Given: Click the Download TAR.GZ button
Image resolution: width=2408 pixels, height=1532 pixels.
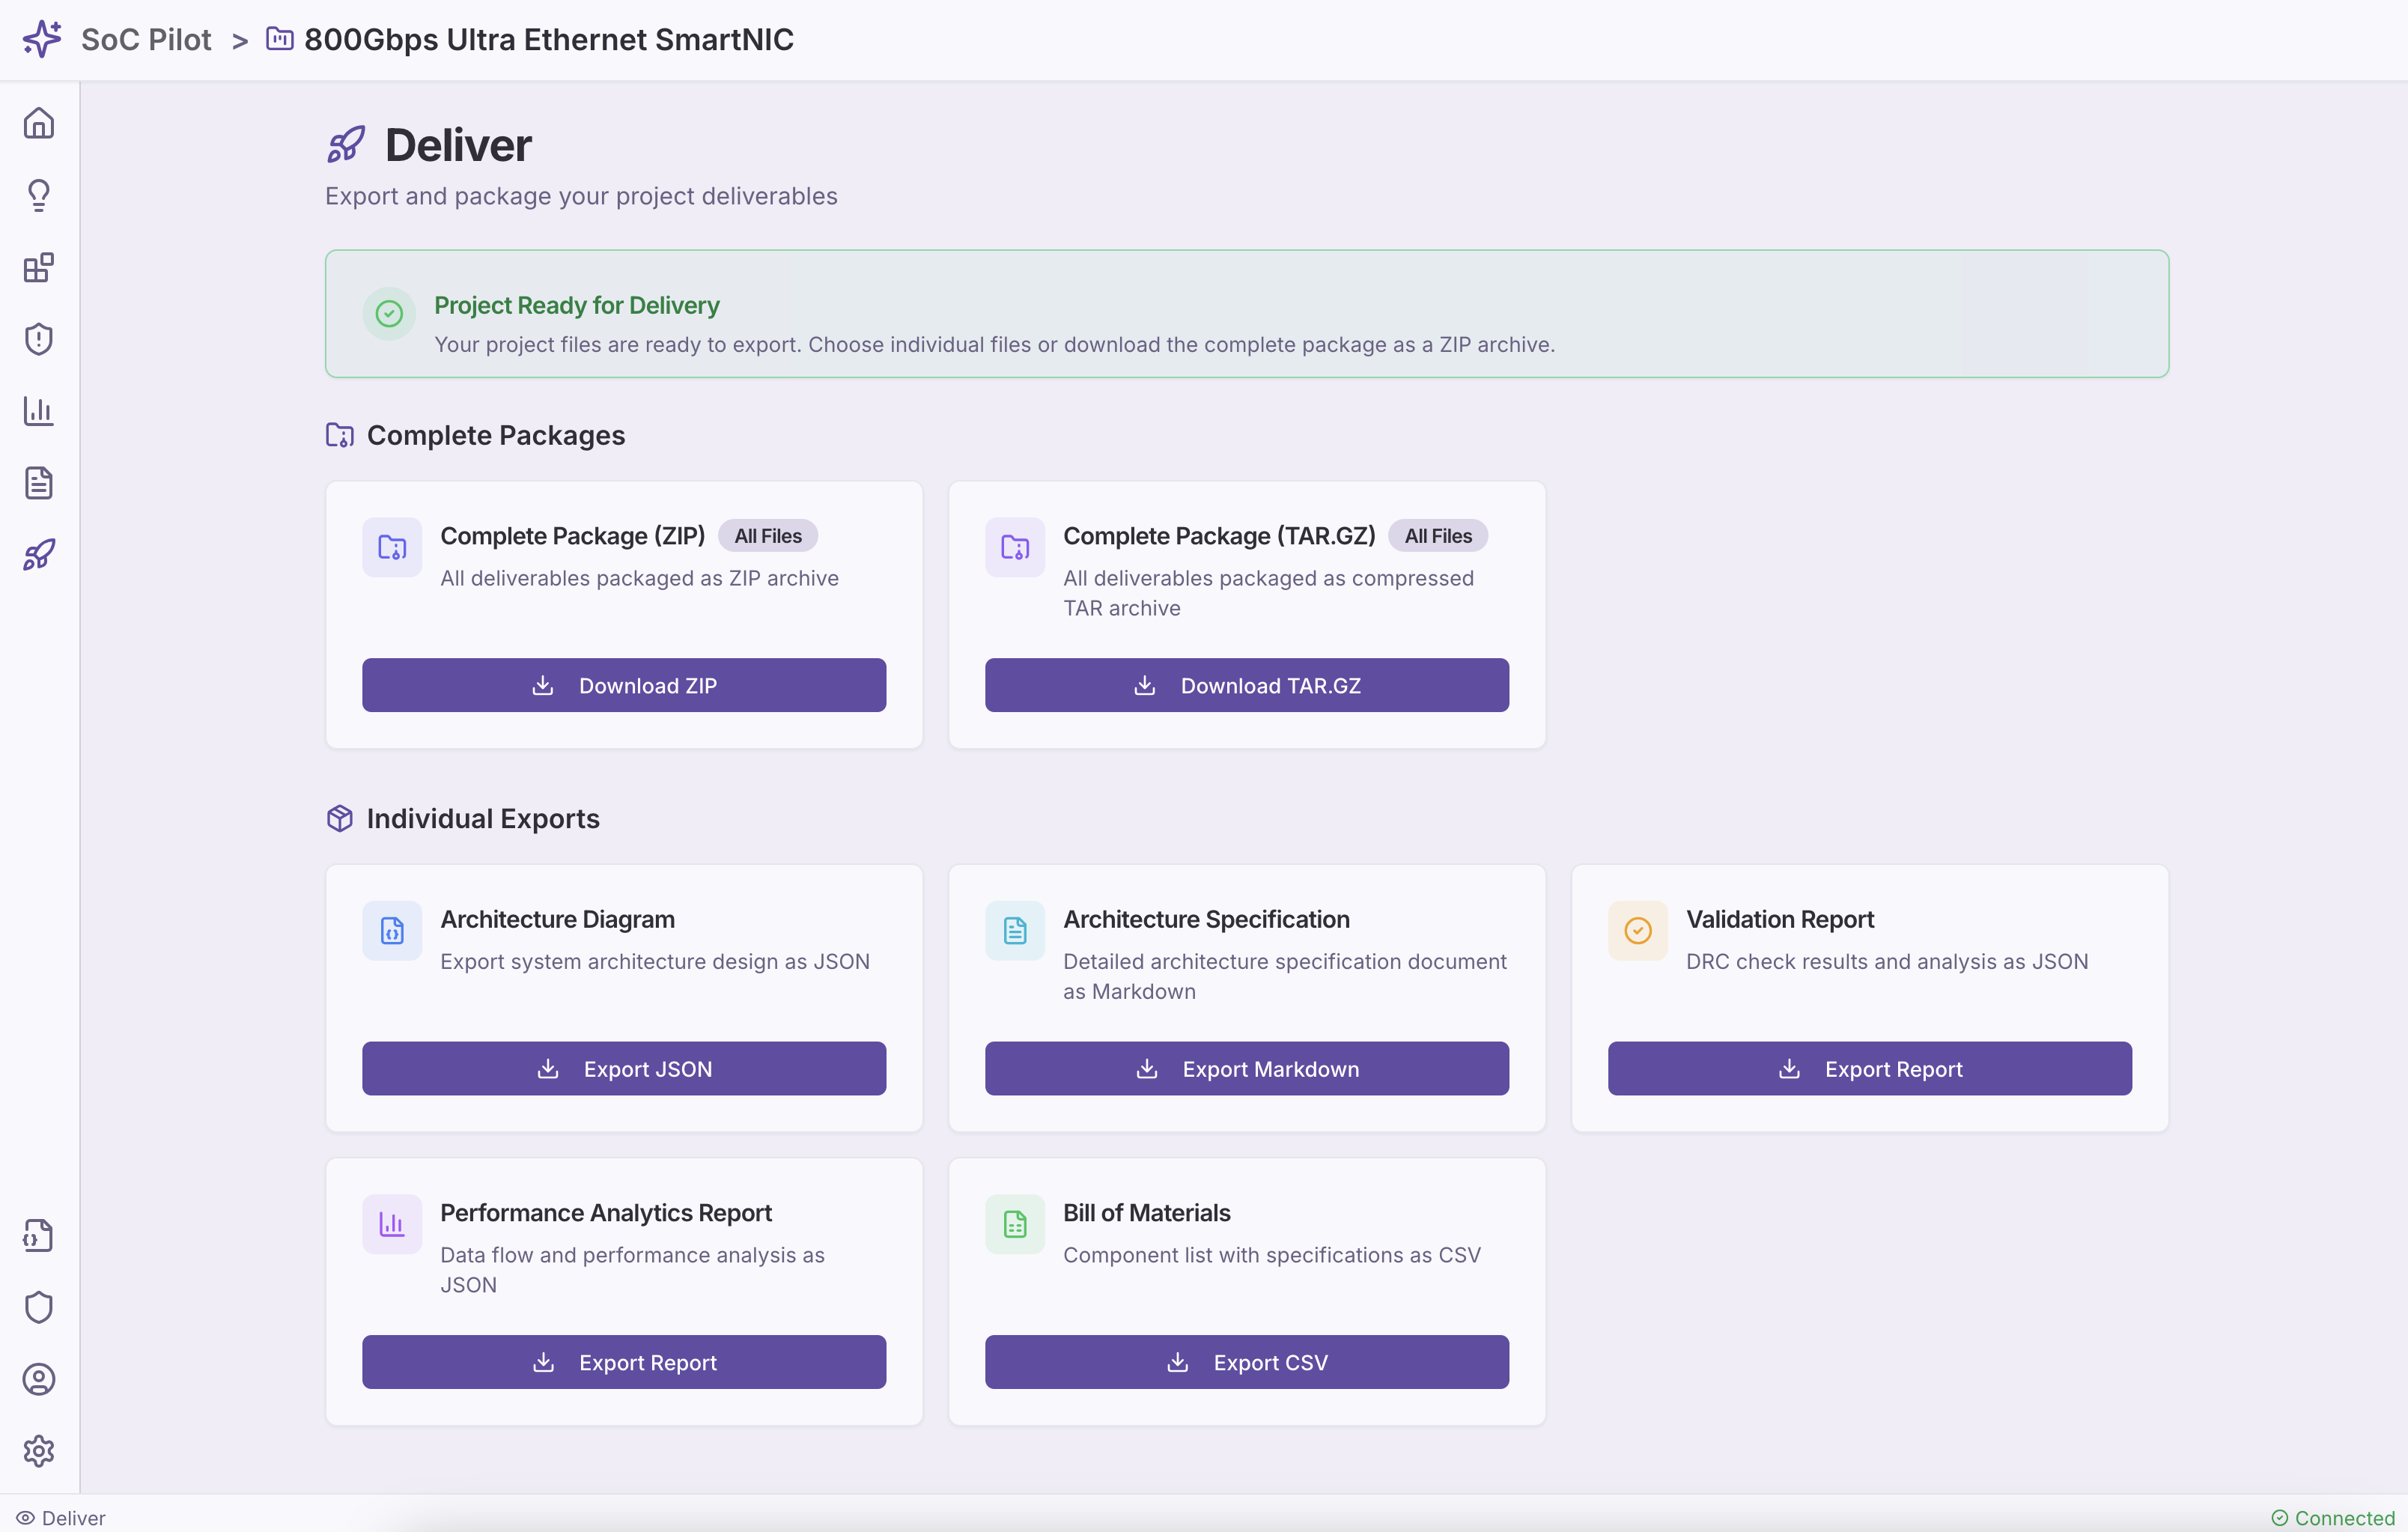Looking at the screenshot, I should click(1246, 685).
